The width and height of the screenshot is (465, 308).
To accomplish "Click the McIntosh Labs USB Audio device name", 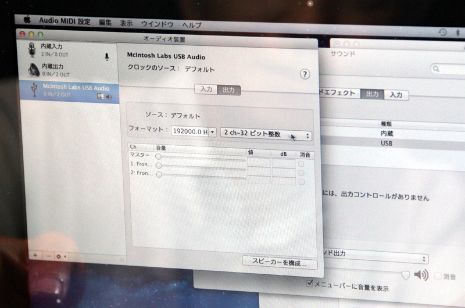I will [x=76, y=87].
